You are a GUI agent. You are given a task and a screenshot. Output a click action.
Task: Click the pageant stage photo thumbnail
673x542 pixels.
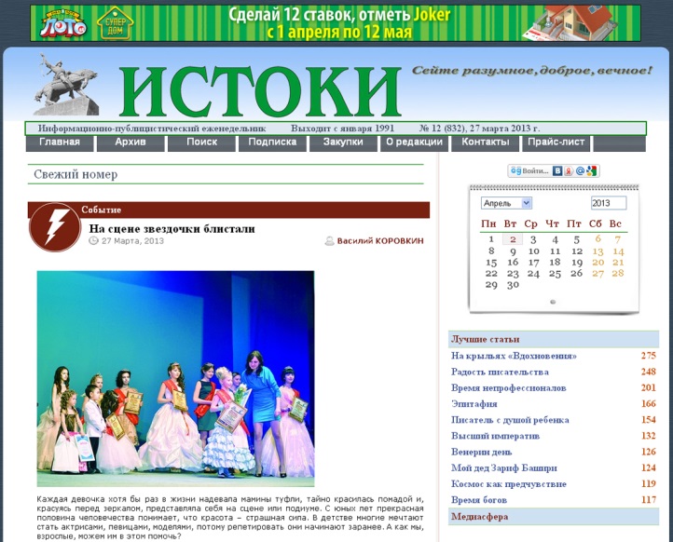[x=175, y=378]
